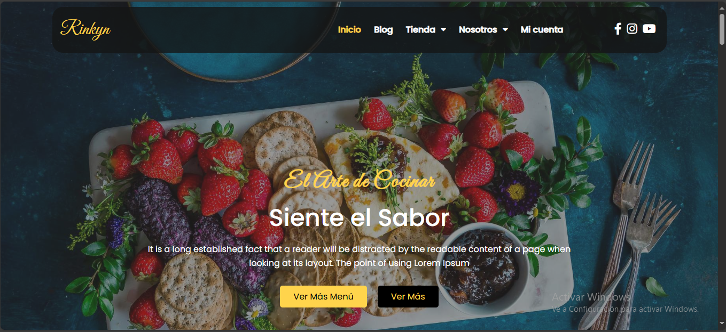Open the YouTube social icon
Viewport: 726px width, 332px height.
pyautogui.click(x=649, y=29)
